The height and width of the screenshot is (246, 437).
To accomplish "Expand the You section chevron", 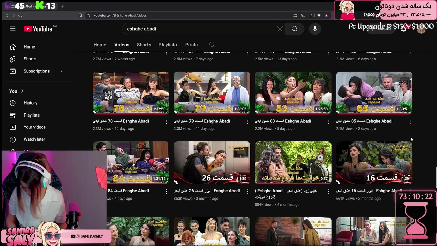I will tap(22, 91).
